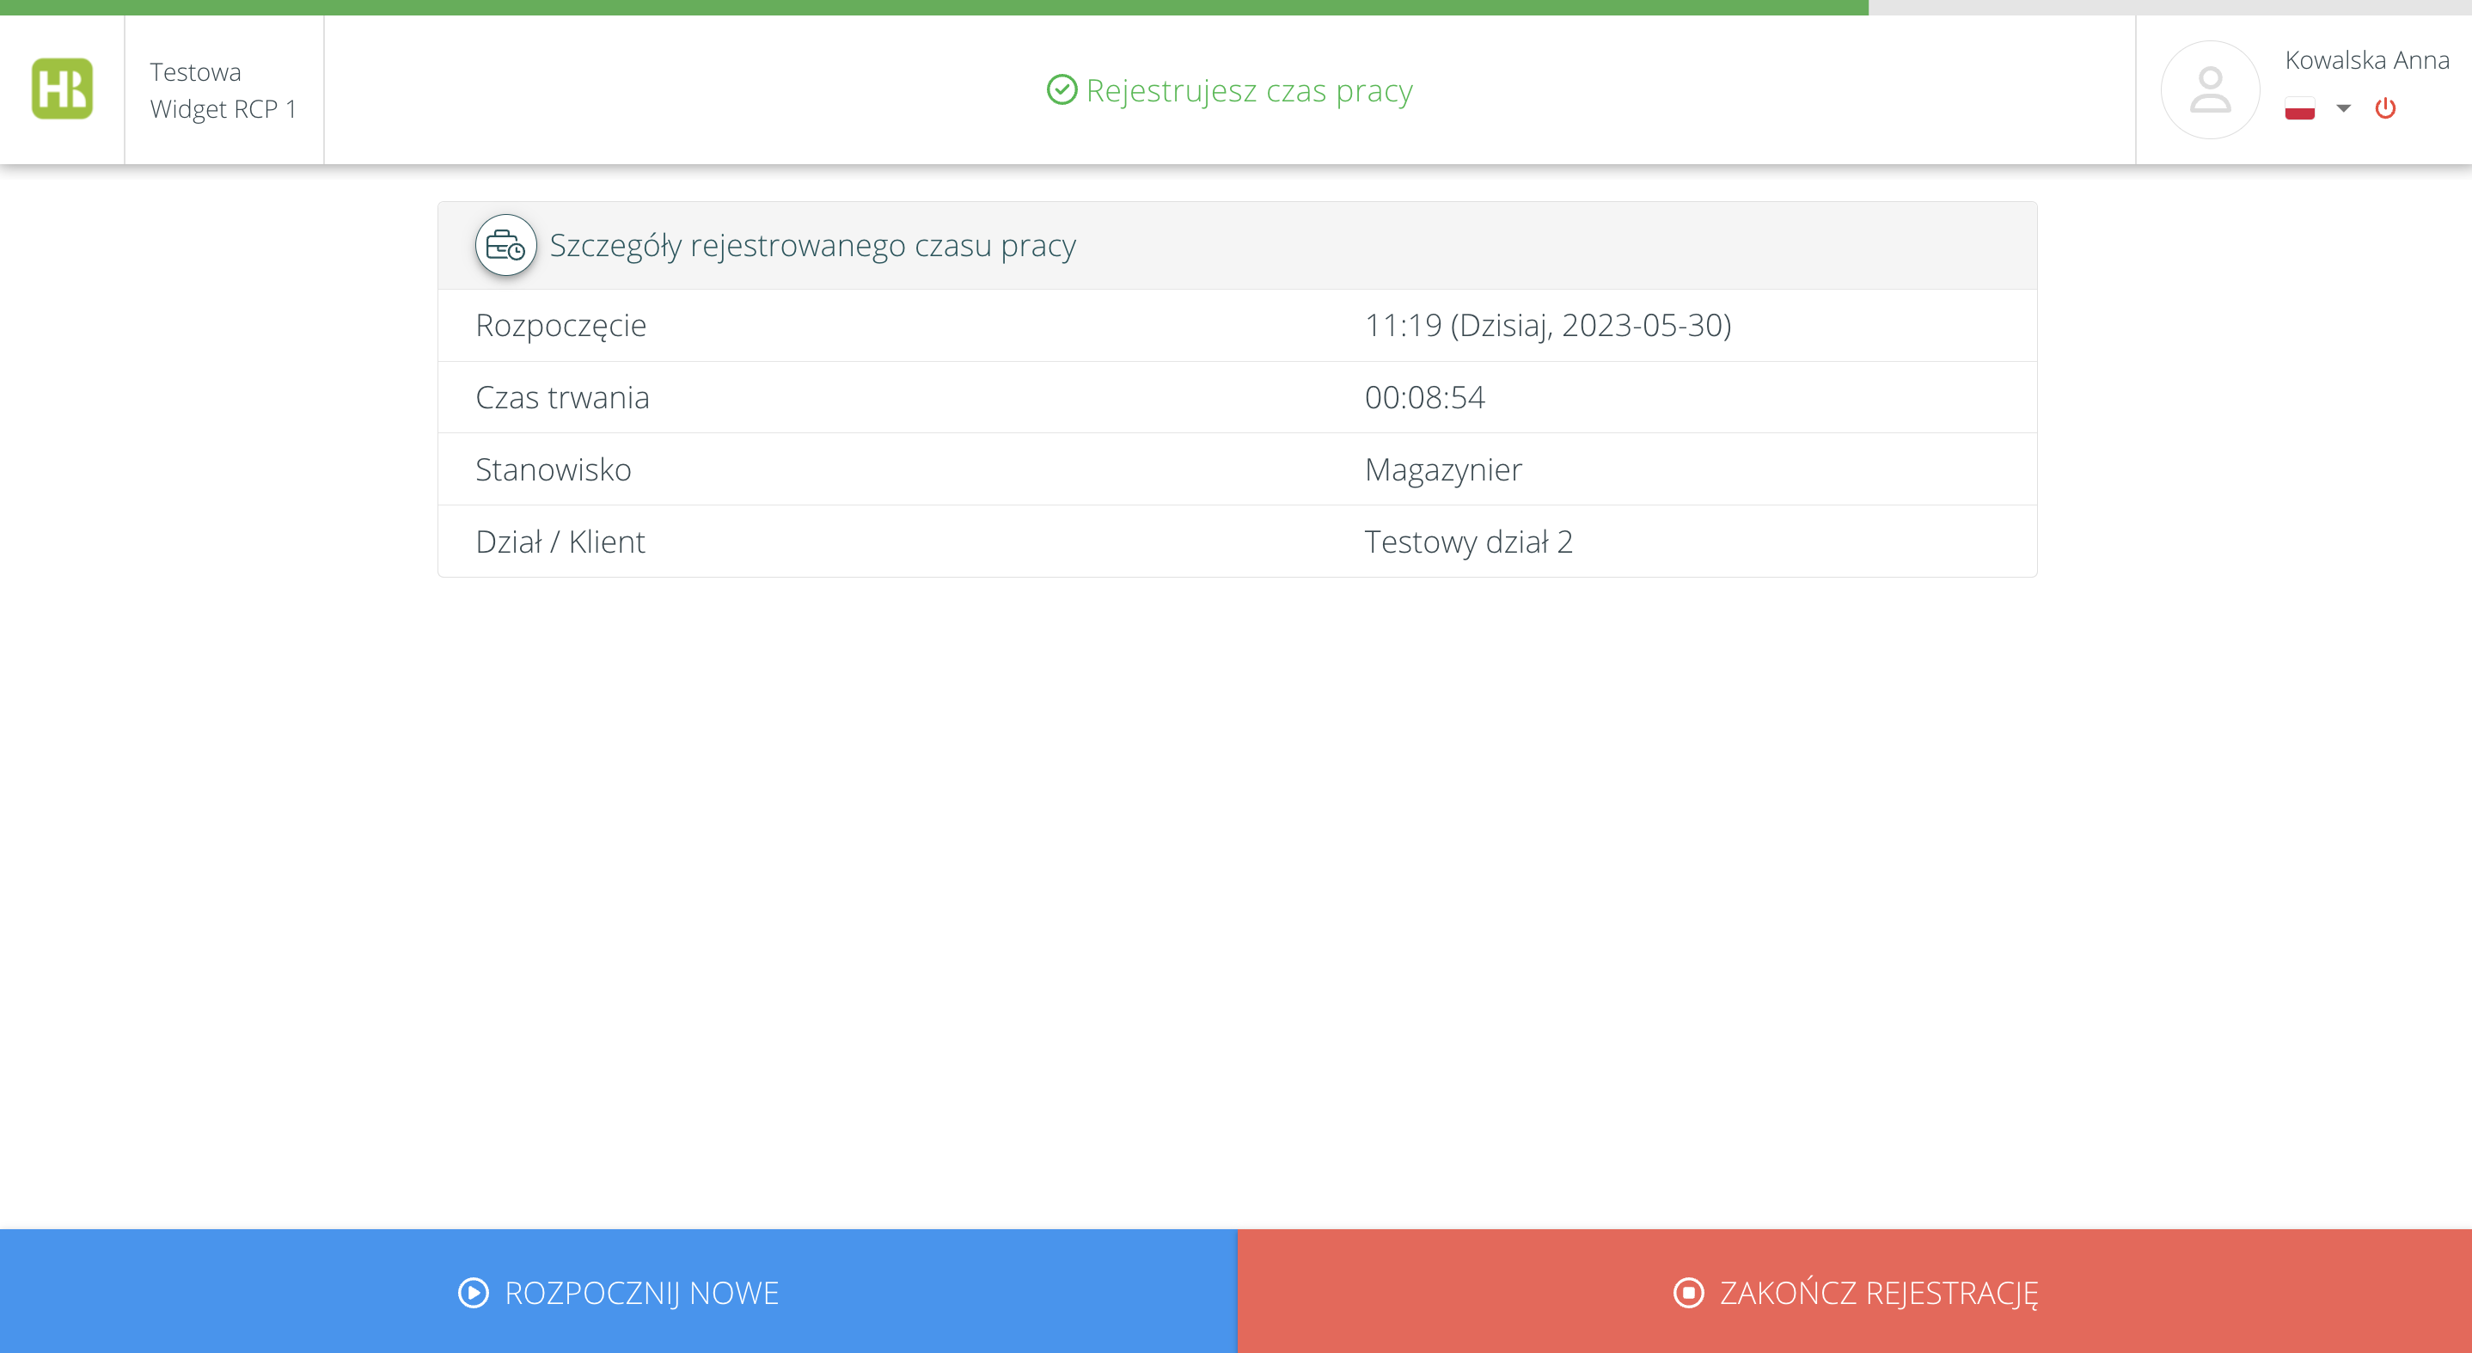Click the Rejestrujesz czas pracy status text

pos(1249,90)
